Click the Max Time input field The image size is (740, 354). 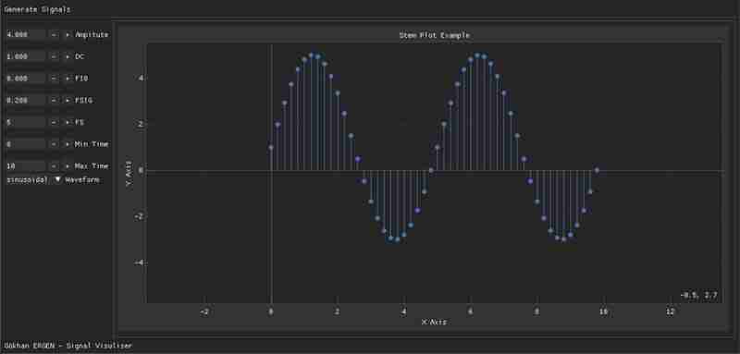point(26,166)
